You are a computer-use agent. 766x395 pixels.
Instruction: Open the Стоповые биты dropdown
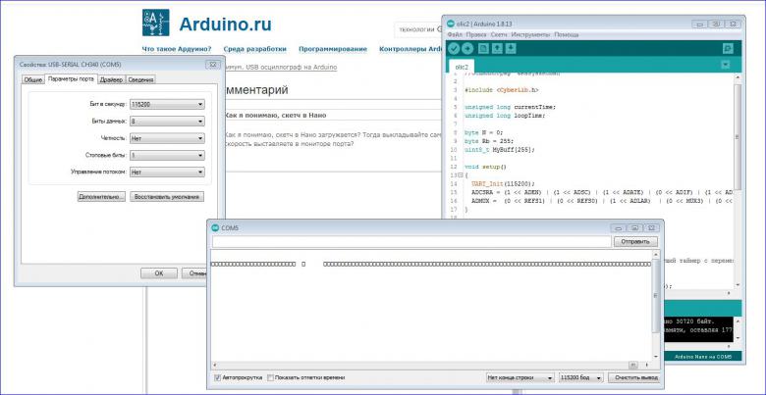pos(167,156)
